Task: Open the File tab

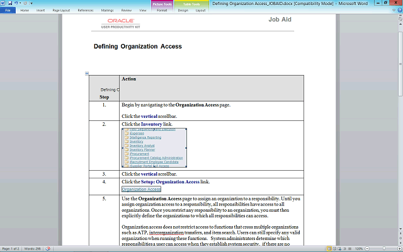Action: pos(8,11)
